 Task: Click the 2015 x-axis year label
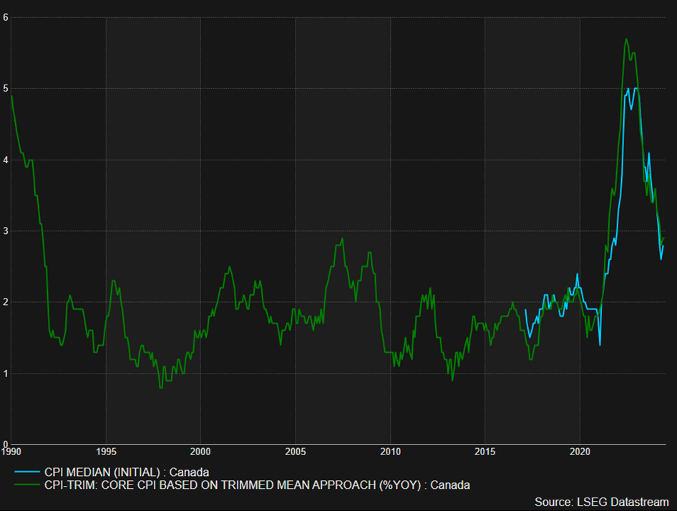[485, 452]
